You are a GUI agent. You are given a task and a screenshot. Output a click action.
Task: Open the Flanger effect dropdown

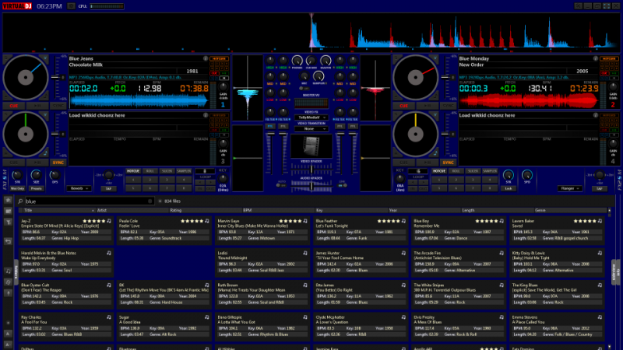click(x=569, y=188)
